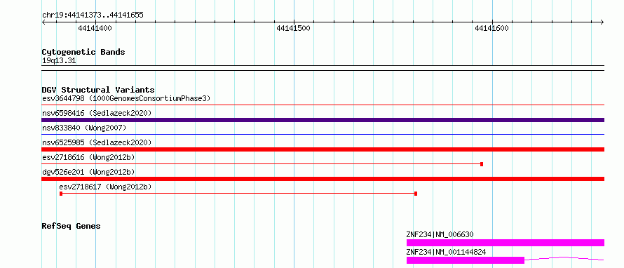
Task: Click the 44141600 ruler tick label
Action: [491, 28]
